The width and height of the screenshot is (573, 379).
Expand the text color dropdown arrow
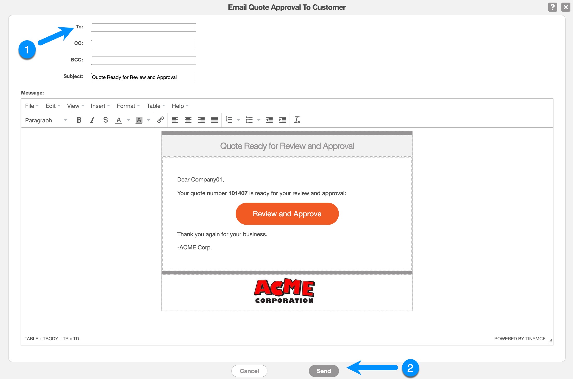point(128,120)
